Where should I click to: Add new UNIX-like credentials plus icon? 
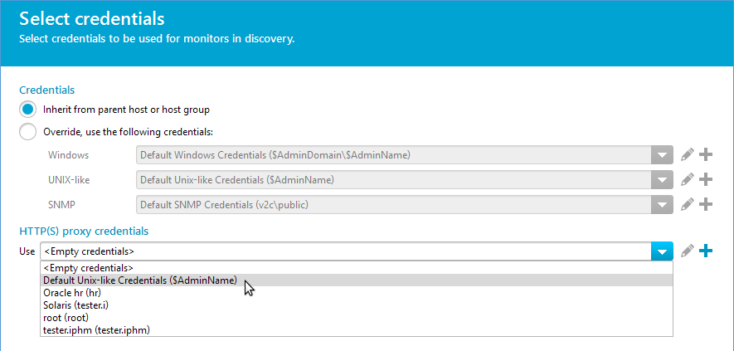706,179
